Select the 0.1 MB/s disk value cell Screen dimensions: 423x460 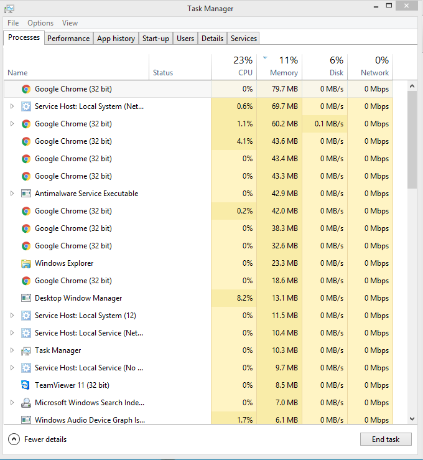coord(325,124)
